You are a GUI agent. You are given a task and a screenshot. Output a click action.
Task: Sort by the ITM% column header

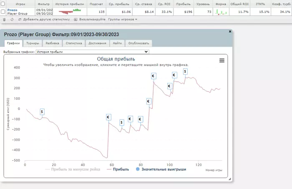[260, 4]
